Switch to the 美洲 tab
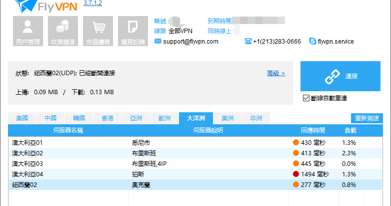The image size is (391, 206). (227, 118)
